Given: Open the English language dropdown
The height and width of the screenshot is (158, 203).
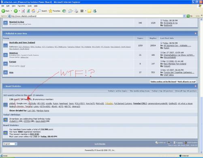Looking at the screenshot, I should coord(10,144).
